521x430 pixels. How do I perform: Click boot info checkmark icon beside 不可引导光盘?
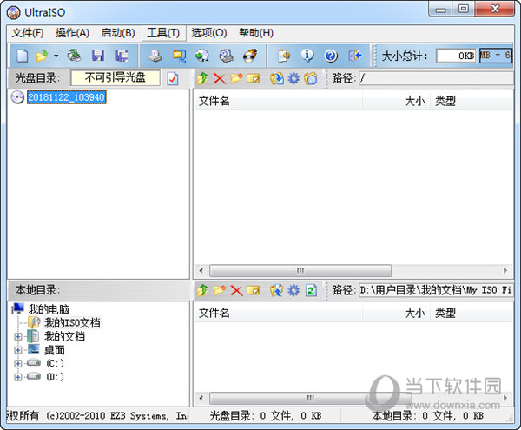click(173, 79)
